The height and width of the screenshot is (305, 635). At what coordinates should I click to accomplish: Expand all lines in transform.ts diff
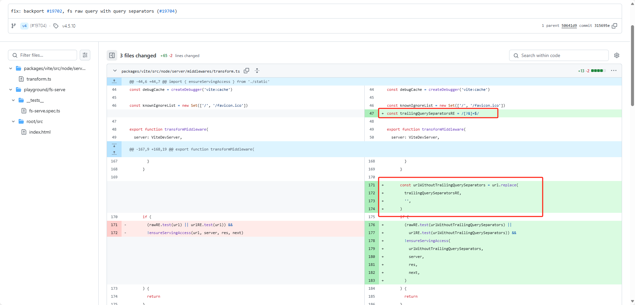[x=257, y=71]
